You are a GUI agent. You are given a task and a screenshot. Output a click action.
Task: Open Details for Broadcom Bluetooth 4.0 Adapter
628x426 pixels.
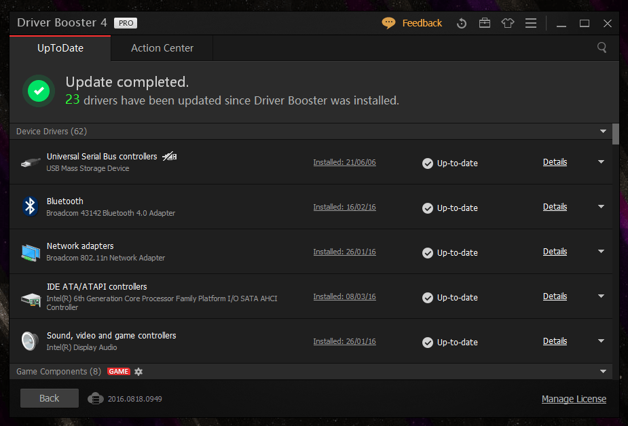click(555, 207)
